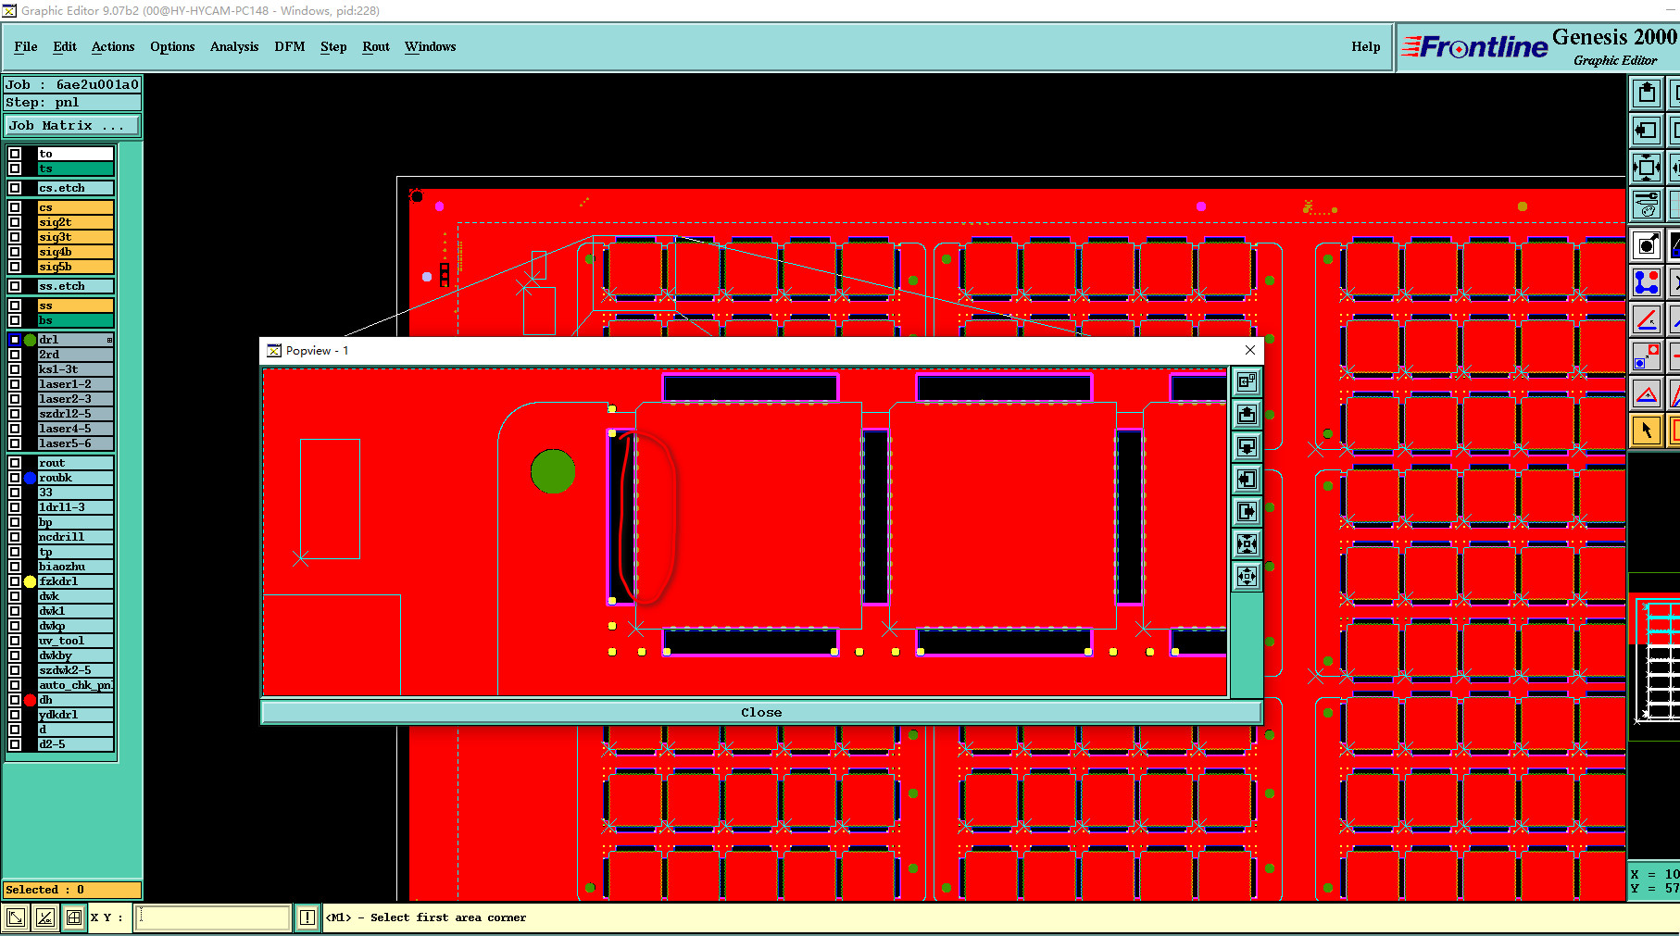Click the zoom home four-arrow icon in the right toolbar
This screenshot has width=1680, height=936.
point(1647,168)
